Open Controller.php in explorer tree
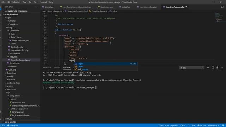This screenshot has height=127, width=226. tap(21, 47)
